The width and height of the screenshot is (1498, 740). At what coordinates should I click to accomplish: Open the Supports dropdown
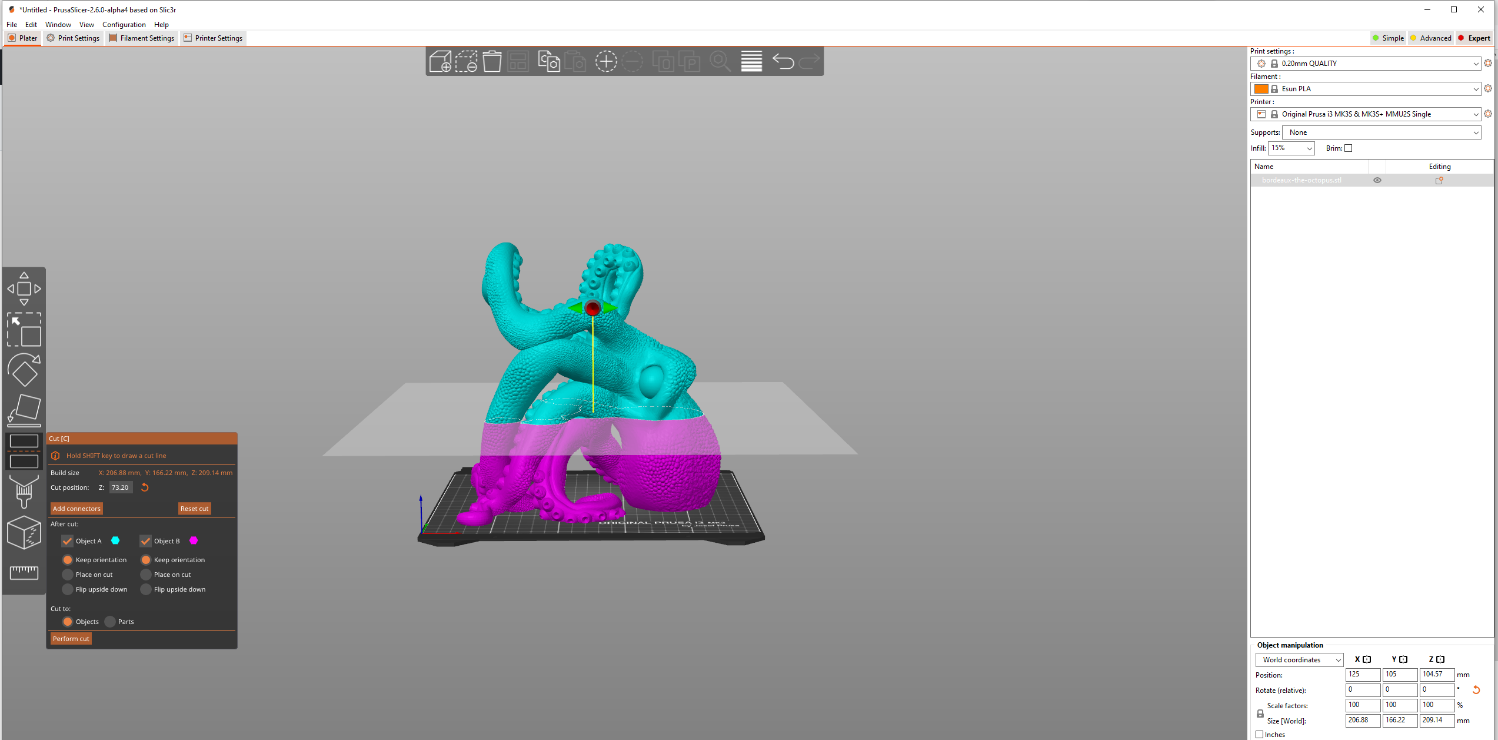[x=1381, y=132]
